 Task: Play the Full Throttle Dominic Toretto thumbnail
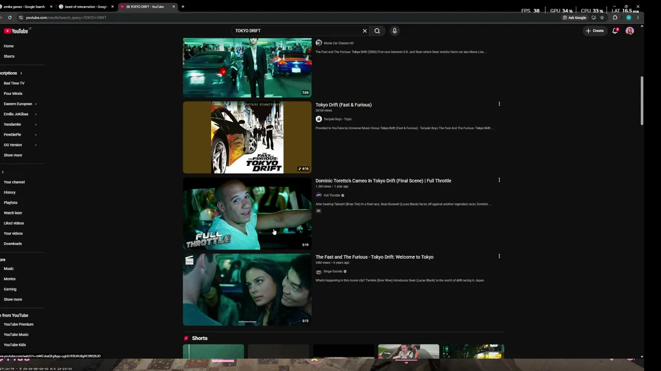(x=247, y=214)
